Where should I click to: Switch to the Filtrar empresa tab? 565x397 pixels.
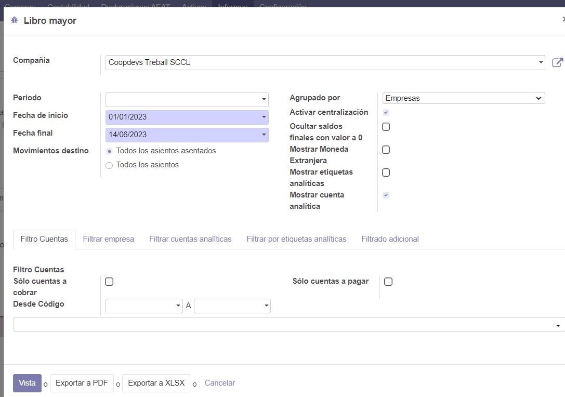click(109, 239)
